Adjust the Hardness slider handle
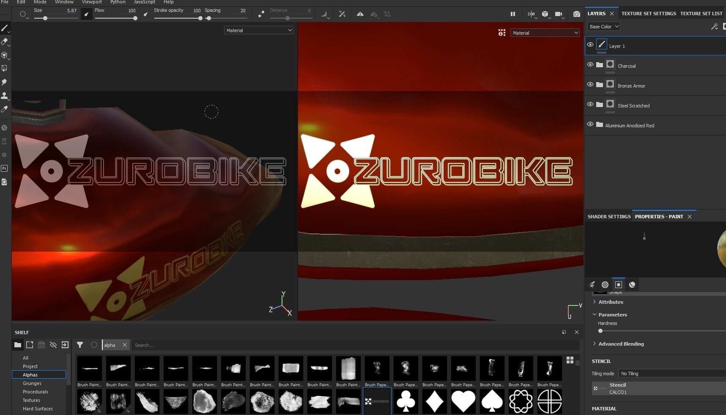The width and height of the screenshot is (726, 415). tap(600, 331)
